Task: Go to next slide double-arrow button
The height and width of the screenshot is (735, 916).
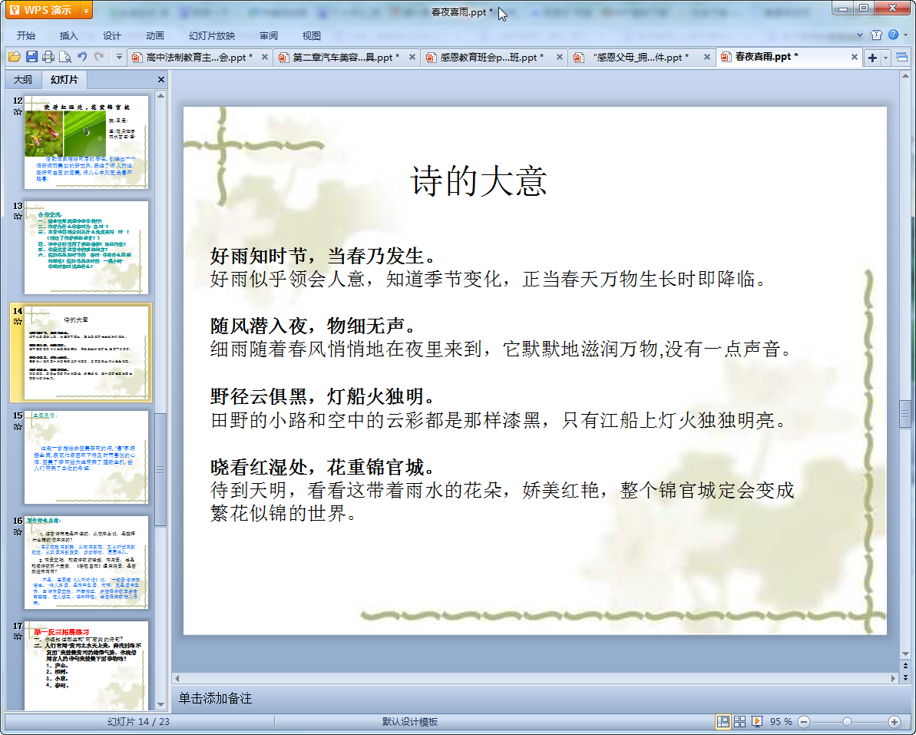Action: (x=905, y=677)
